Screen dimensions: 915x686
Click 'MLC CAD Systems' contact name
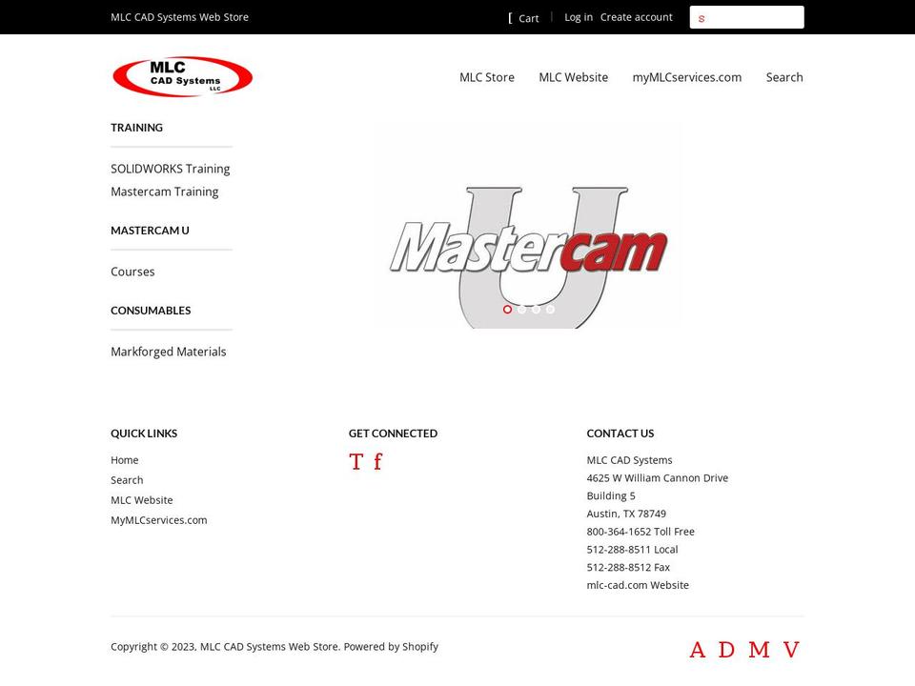[629, 460]
